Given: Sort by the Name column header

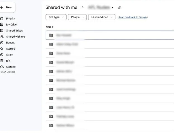Looking at the screenshot, I should pos(49,27).
